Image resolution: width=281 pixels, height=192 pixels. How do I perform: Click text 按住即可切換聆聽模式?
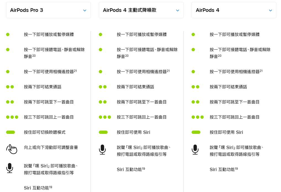tap(45, 132)
